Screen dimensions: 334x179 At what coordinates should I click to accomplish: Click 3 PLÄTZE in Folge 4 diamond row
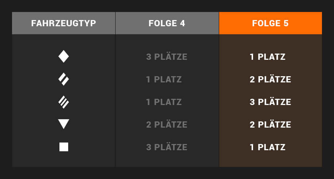167,57
